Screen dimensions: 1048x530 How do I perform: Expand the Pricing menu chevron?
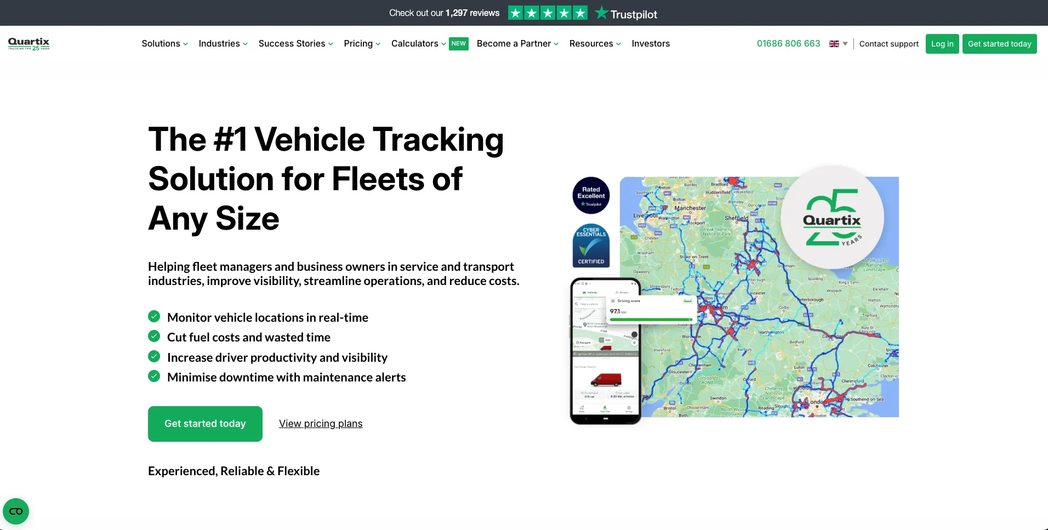[x=378, y=44]
